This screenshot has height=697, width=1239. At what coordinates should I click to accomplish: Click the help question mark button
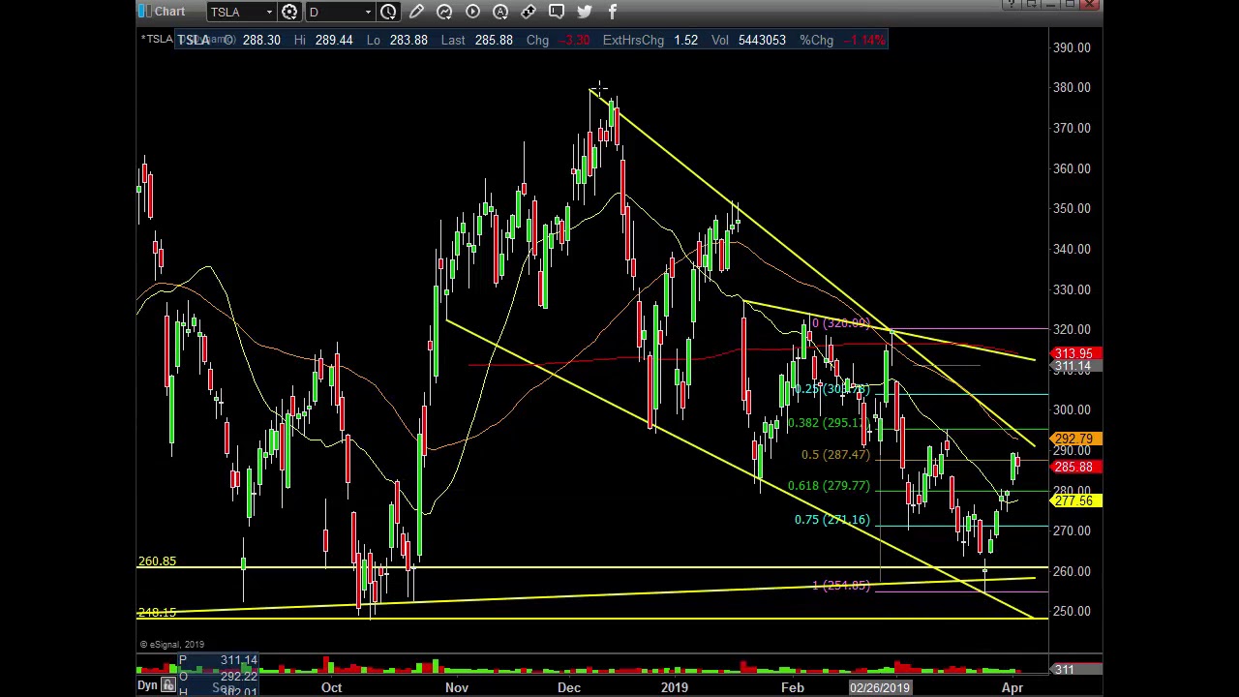[x=1012, y=5]
